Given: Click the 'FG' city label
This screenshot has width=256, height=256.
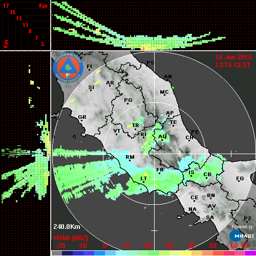Looking at the screenshot, I should tap(240, 179).
